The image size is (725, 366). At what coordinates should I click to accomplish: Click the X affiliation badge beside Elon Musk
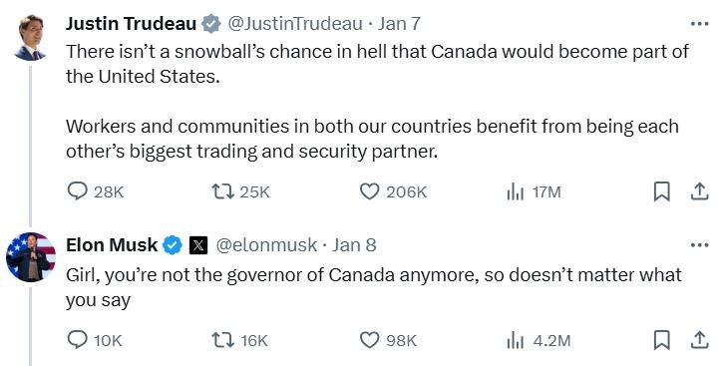click(197, 245)
